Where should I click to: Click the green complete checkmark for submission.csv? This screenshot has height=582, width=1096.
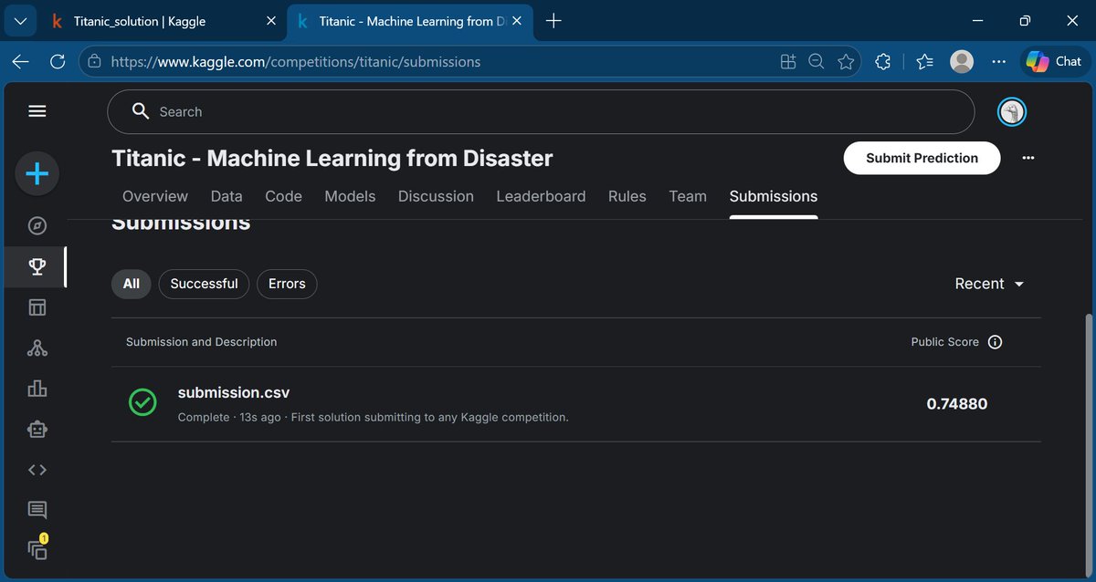click(142, 402)
